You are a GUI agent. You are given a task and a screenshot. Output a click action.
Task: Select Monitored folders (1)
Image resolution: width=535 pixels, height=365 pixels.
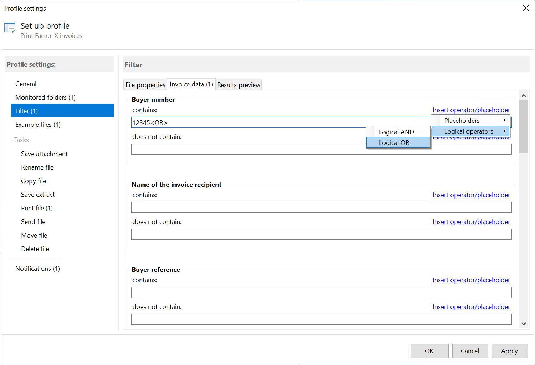[x=62, y=97]
